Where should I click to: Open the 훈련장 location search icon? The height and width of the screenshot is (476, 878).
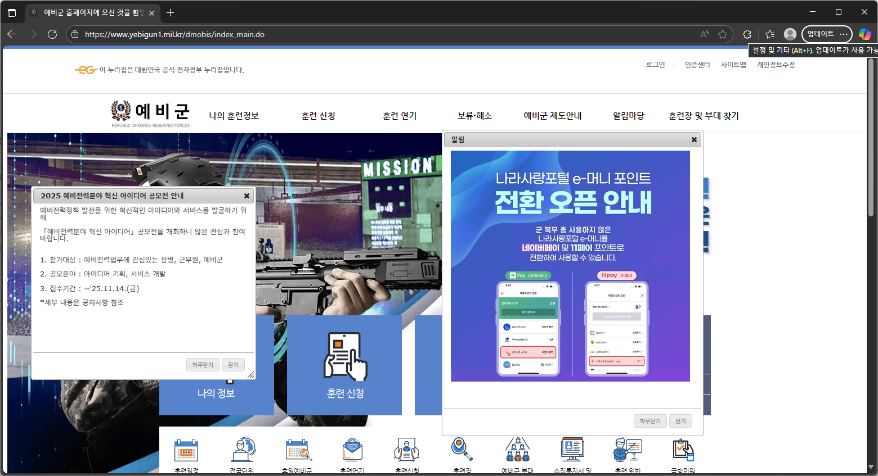pos(462,450)
